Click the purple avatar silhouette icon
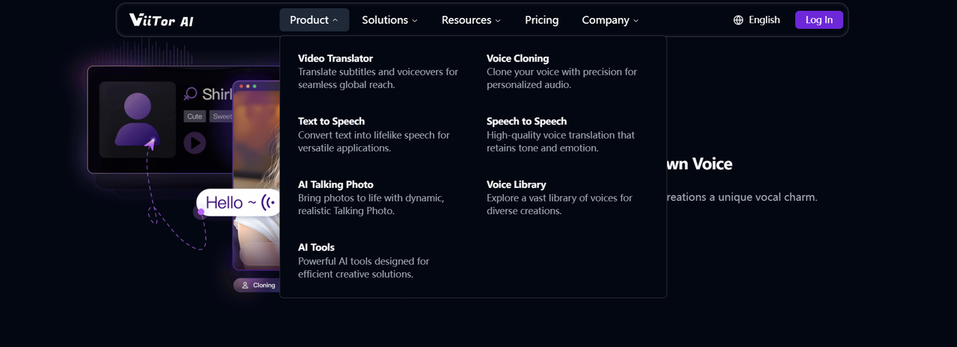This screenshot has width=957, height=347. click(x=137, y=119)
